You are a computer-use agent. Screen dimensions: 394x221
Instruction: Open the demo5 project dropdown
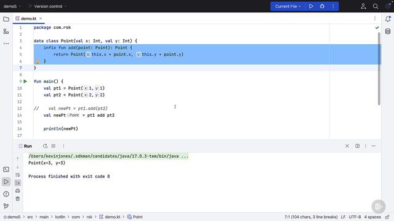pos(12,6)
